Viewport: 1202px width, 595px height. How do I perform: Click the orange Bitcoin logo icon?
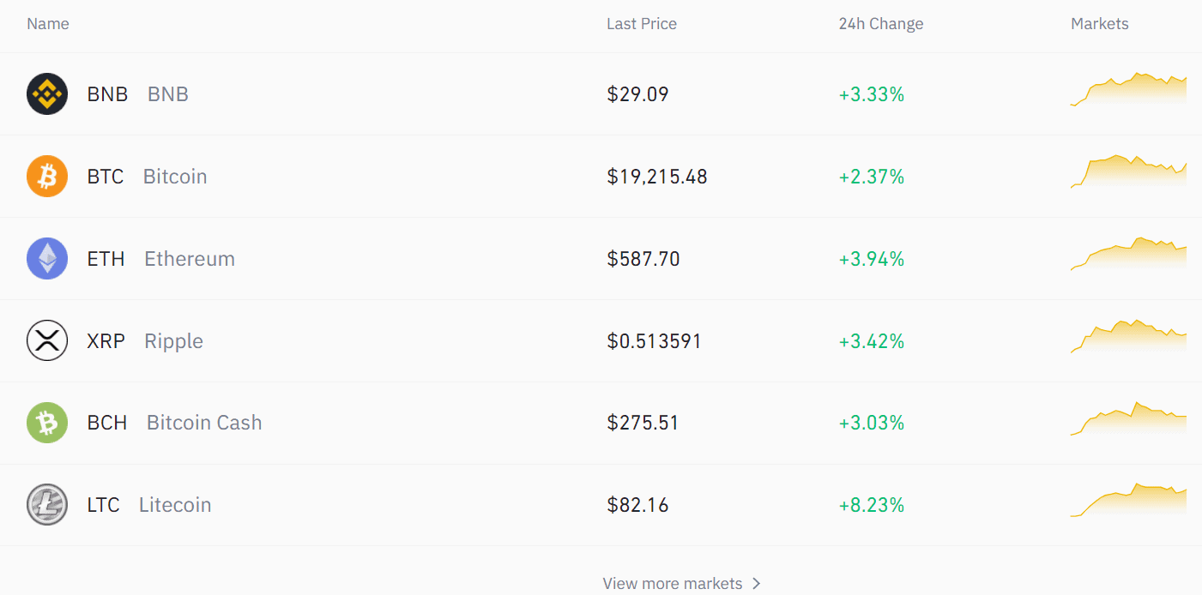47,177
